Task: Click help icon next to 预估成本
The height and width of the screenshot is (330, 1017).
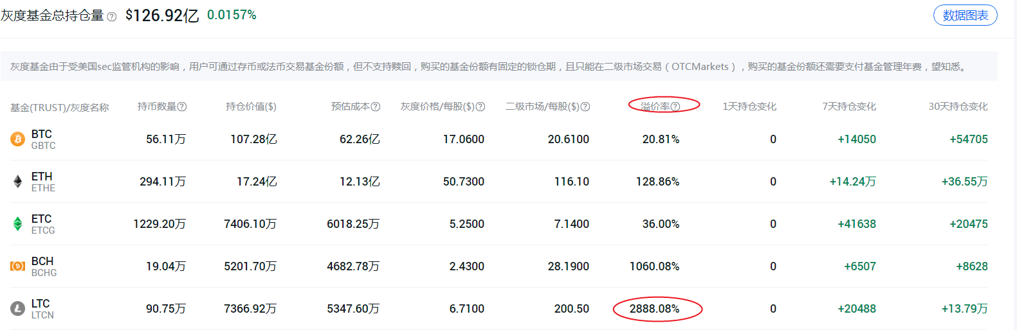Action: point(376,107)
